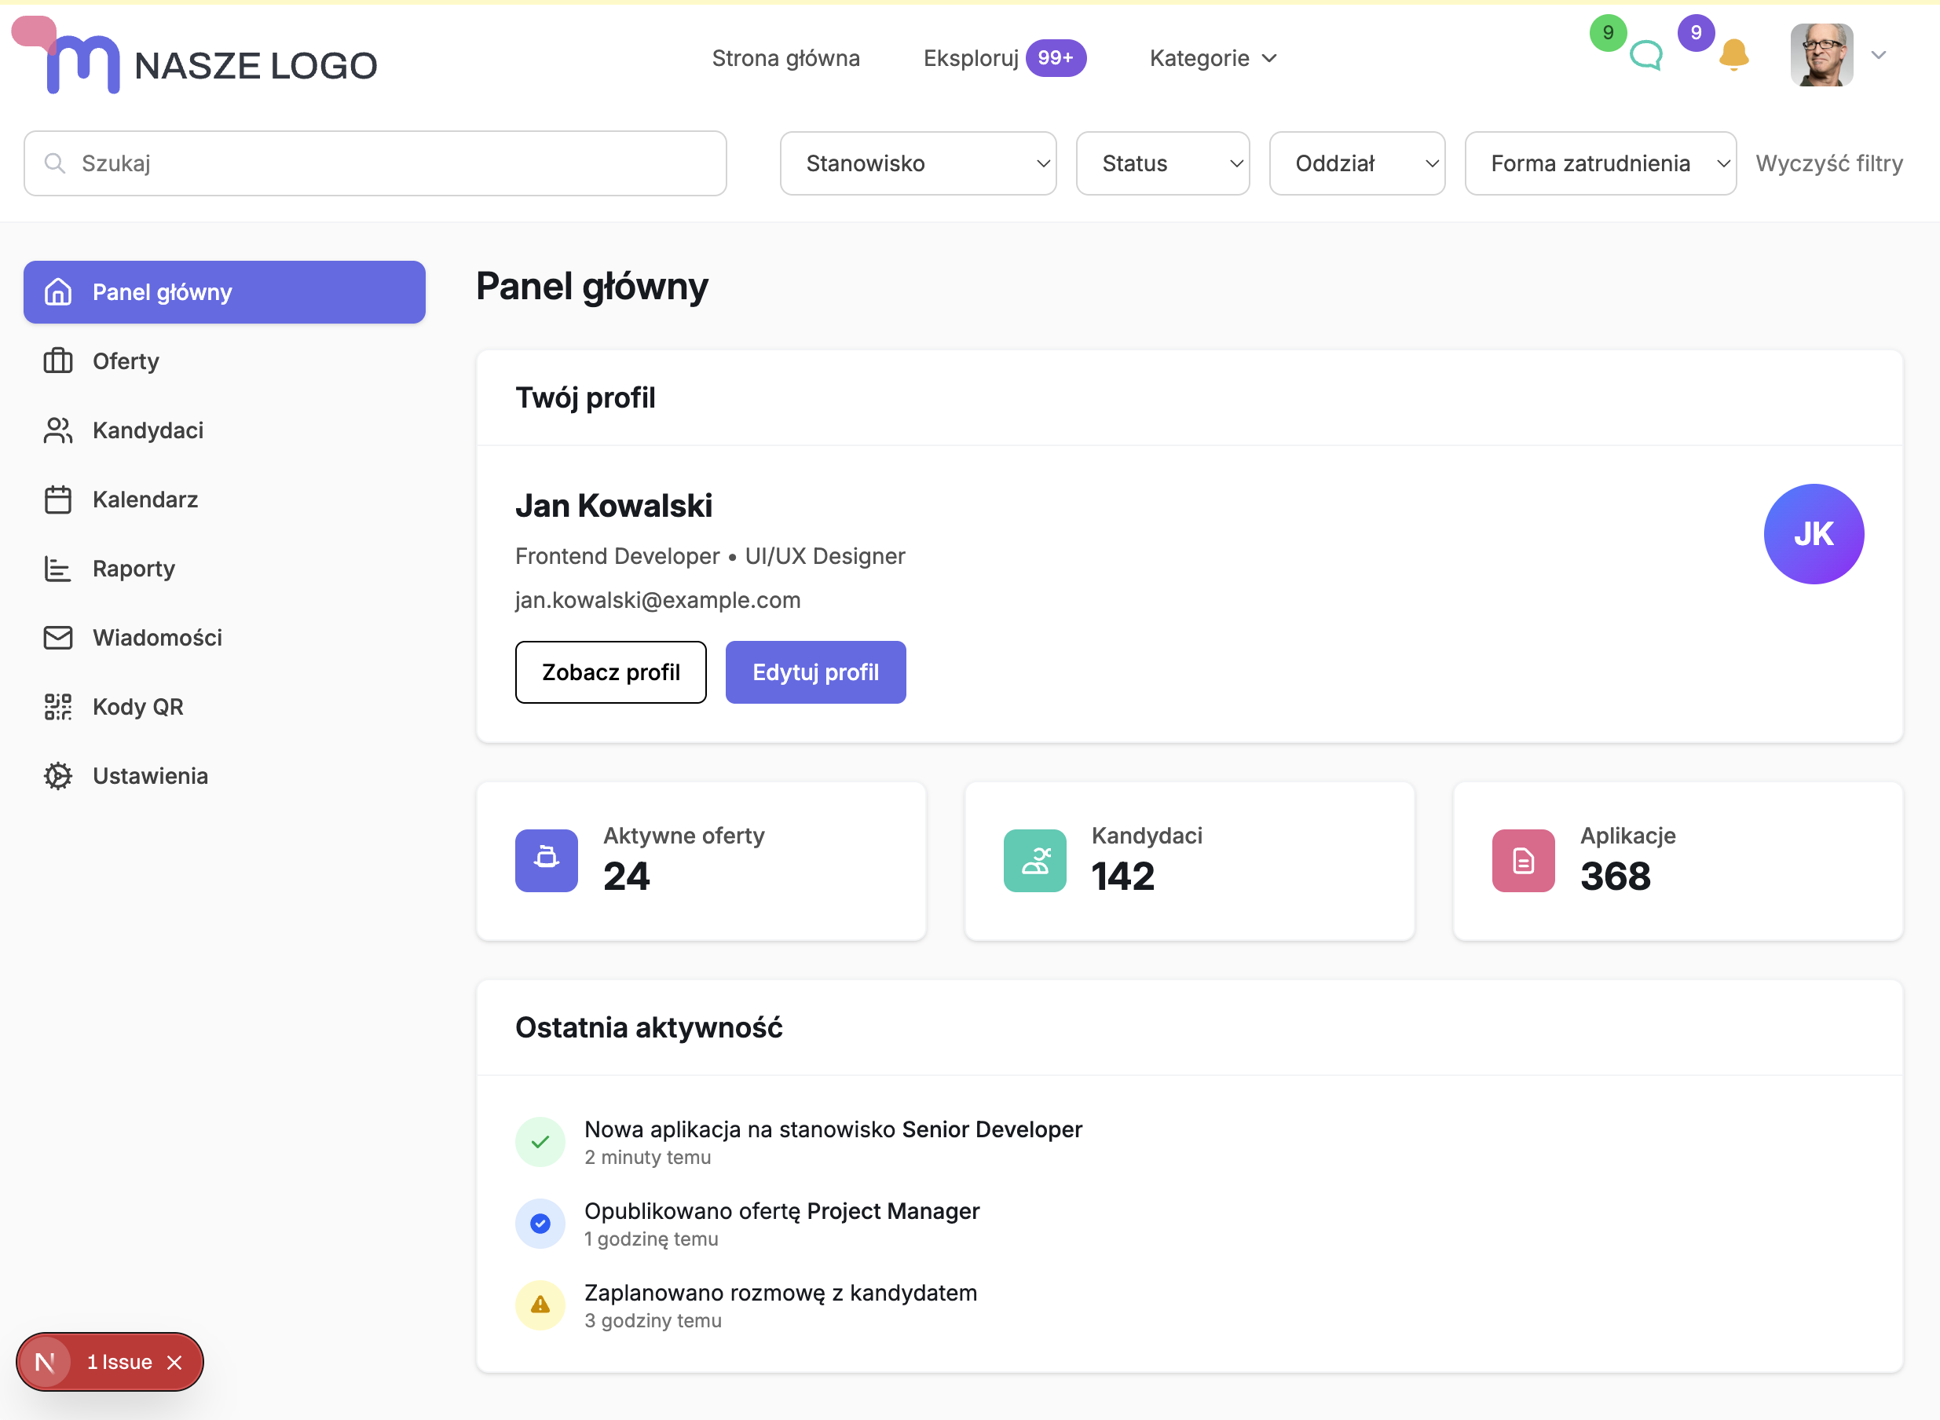Click the Edytuj profil button

click(814, 672)
